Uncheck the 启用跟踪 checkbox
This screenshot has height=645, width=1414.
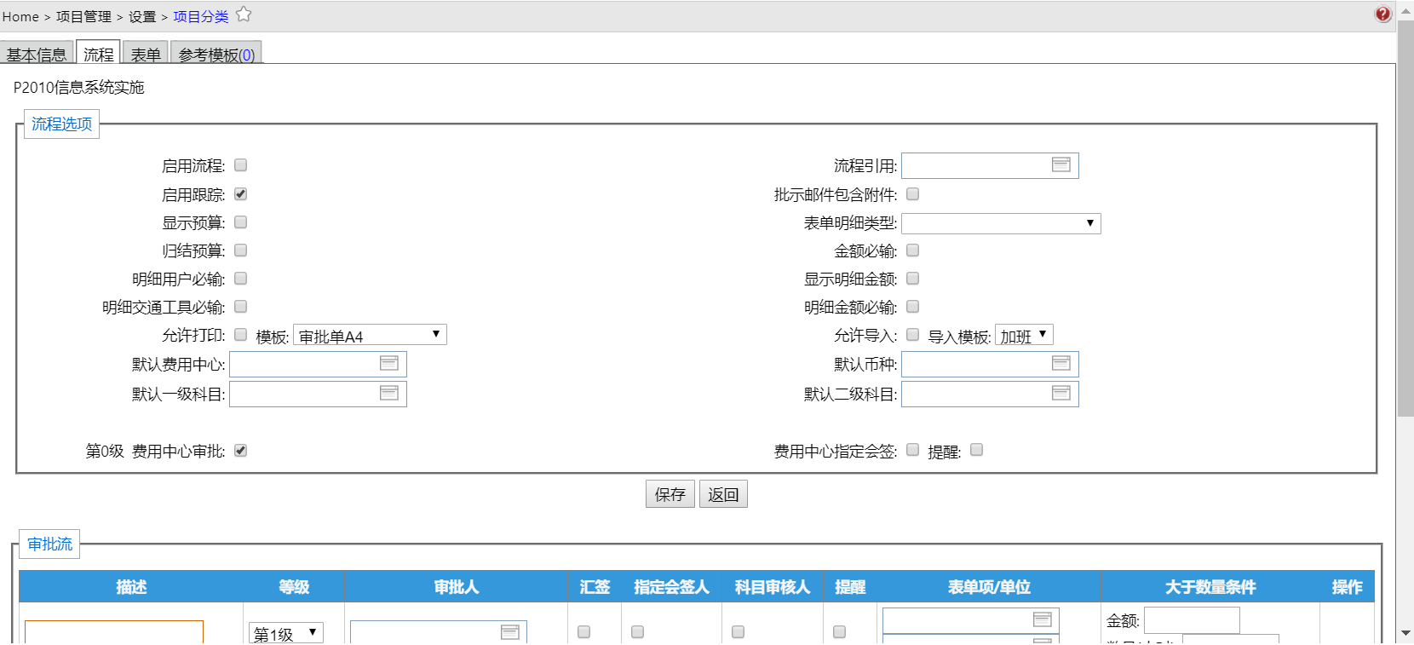click(x=241, y=194)
